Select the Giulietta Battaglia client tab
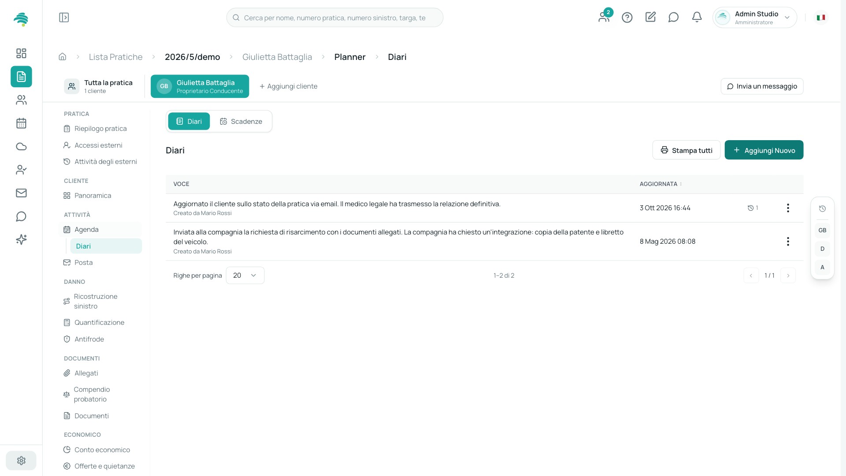Image resolution: width=846 pixels, height=476 pixels. point(200,86)
